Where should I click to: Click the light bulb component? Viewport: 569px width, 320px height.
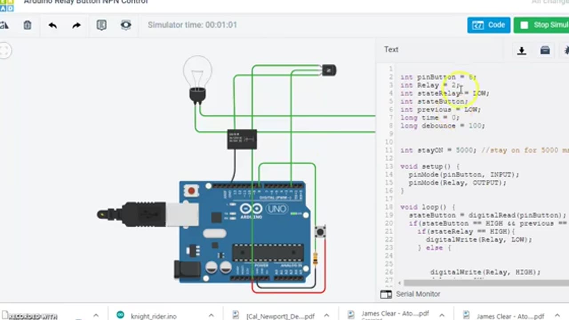[x=197, y=80]
